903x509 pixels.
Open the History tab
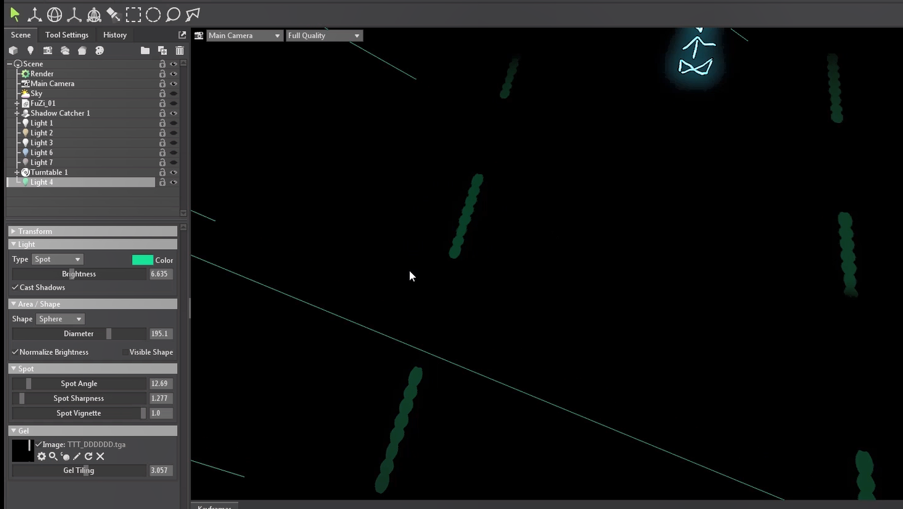pos(114,35)
